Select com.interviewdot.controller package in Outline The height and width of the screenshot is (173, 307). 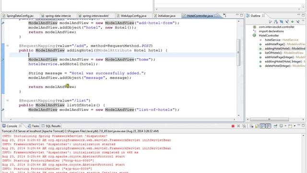tap(276, 27)
